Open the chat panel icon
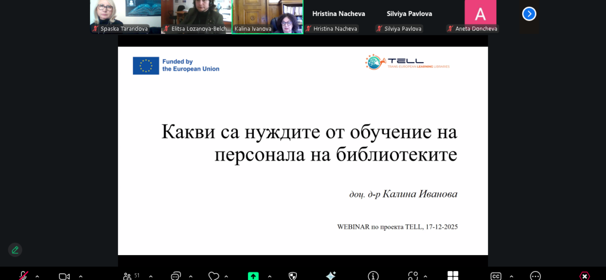 point(176,276)
